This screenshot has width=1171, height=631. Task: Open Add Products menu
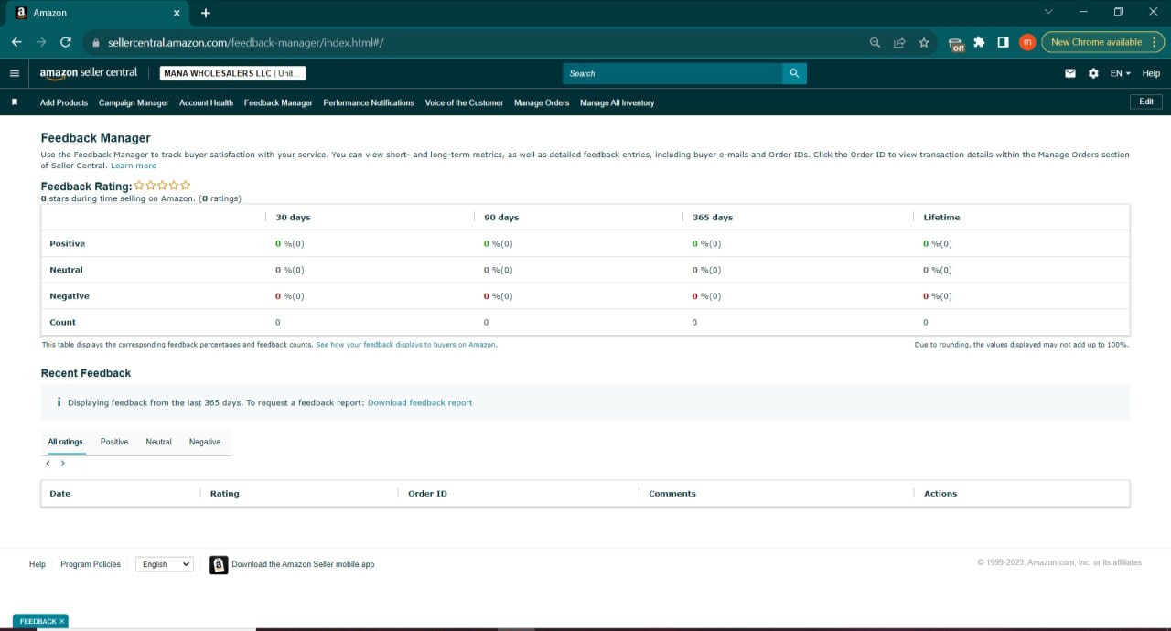64,103
